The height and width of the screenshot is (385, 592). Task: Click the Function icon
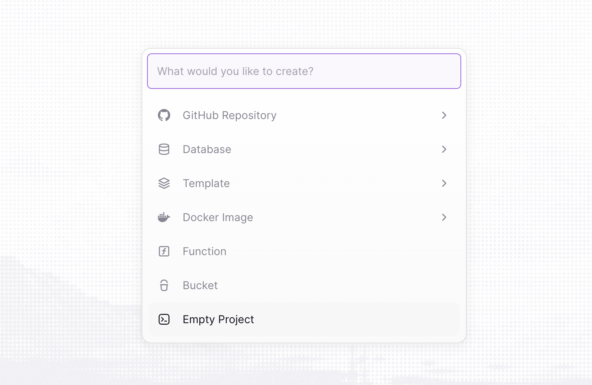[x=164, y=251]
